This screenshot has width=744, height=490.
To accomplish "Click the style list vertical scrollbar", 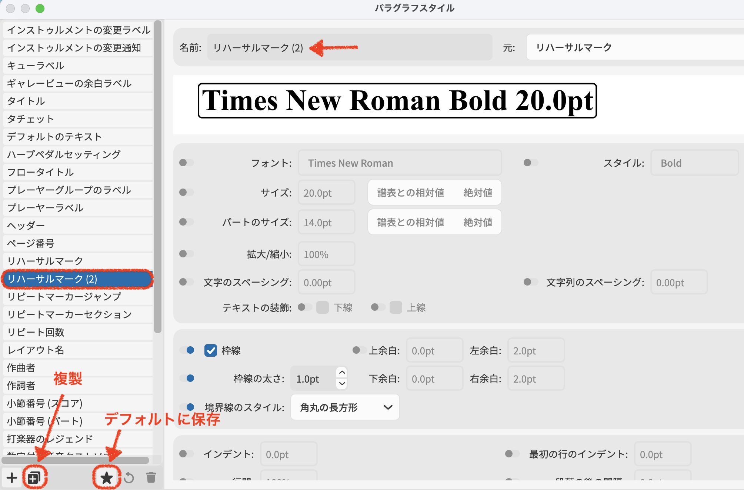I will point(158,176).
